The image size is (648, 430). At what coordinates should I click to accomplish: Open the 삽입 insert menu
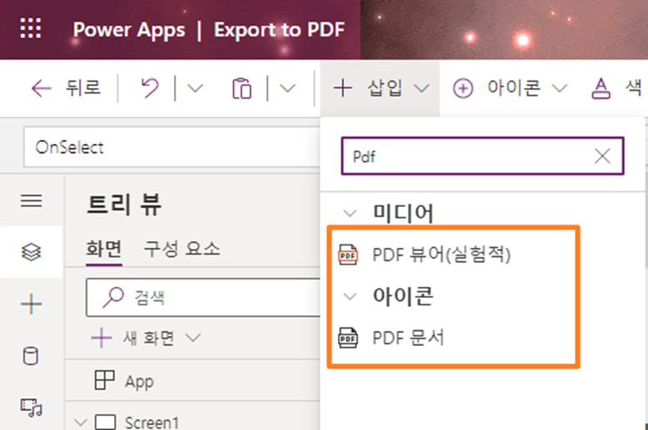pos(380,88)
